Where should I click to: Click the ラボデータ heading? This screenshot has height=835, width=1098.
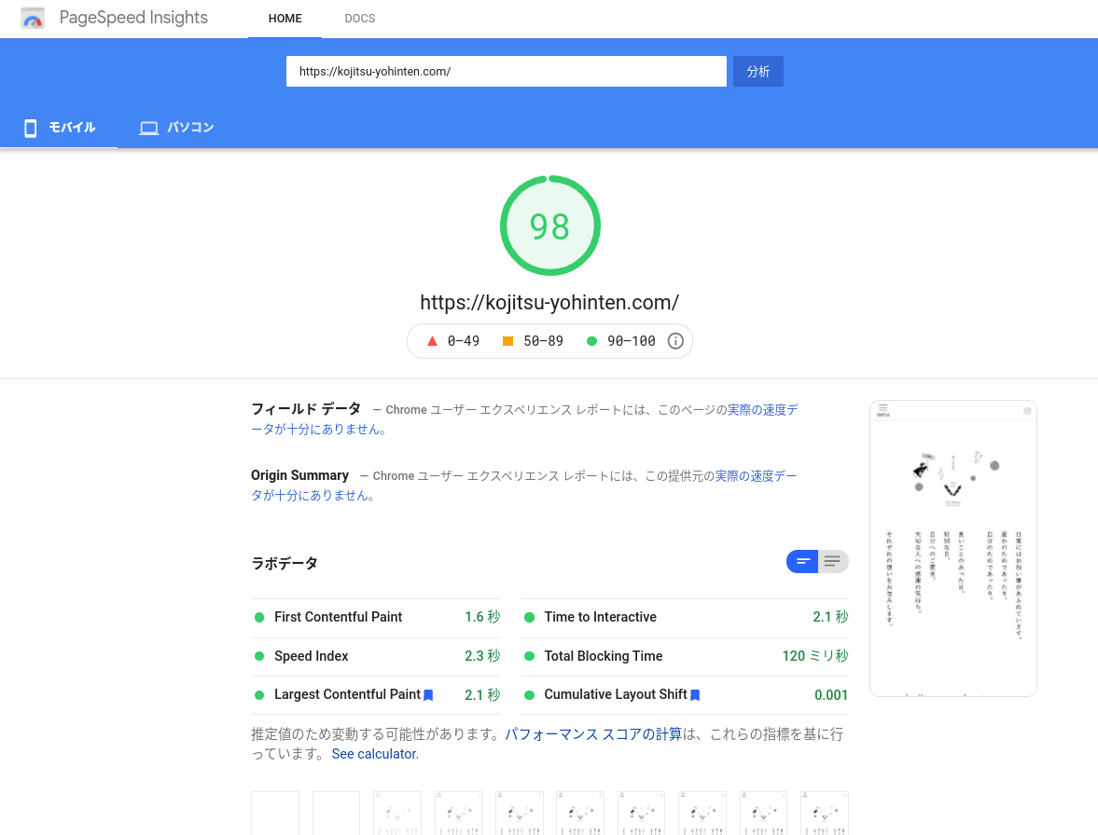[x=285, y=563]
